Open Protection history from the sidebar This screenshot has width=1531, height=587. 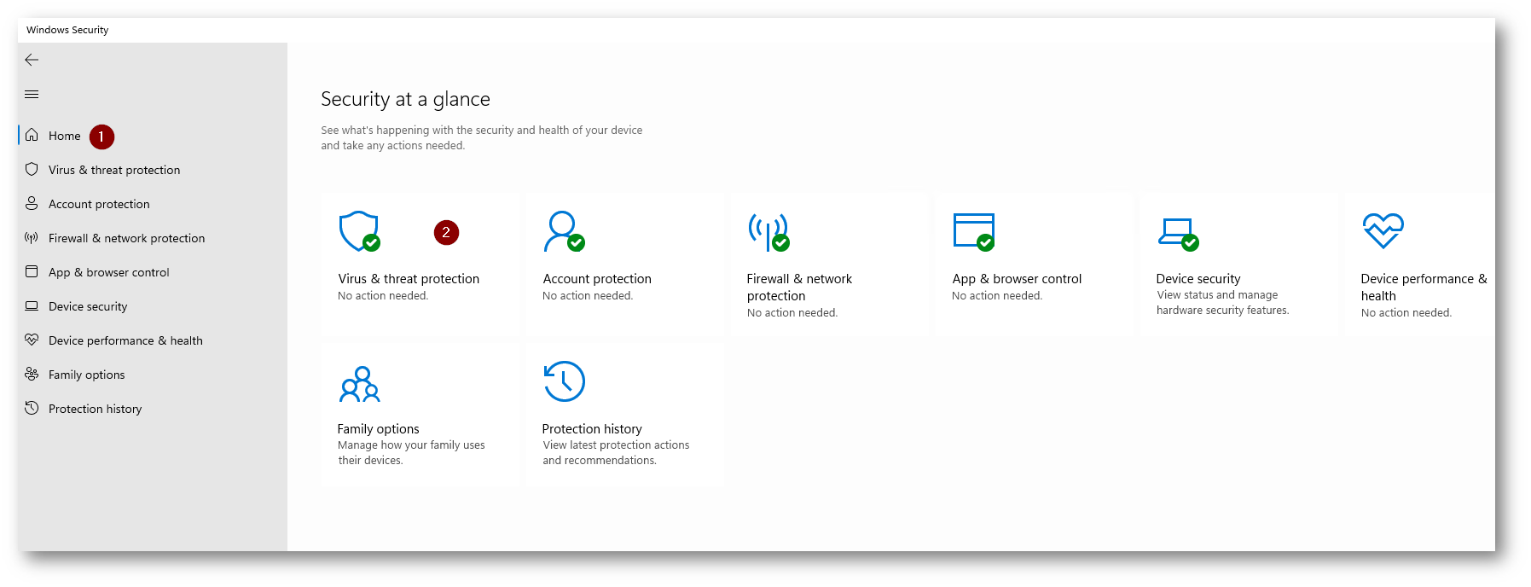[95, 409]
